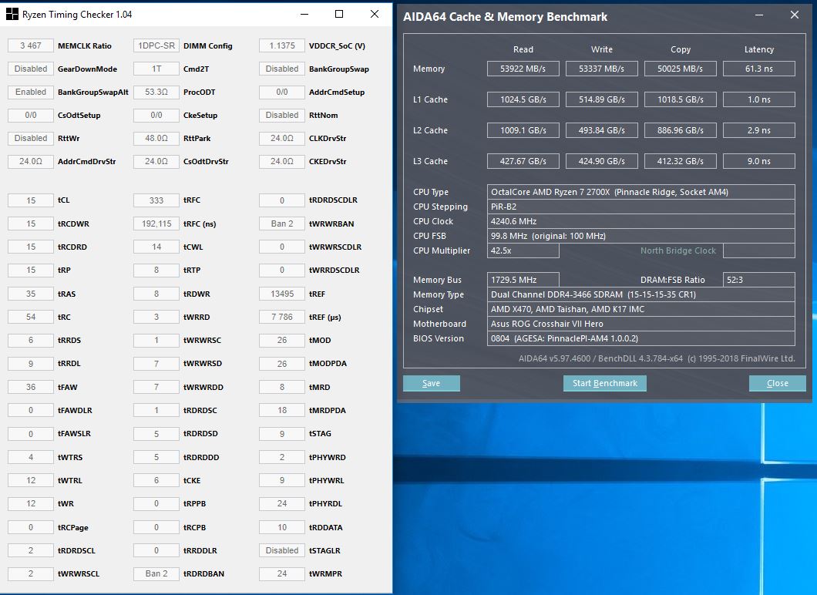The height and width of the screenshot is (595, 817).
Task: Click the Latency column header
Action: tap(759, 49)
